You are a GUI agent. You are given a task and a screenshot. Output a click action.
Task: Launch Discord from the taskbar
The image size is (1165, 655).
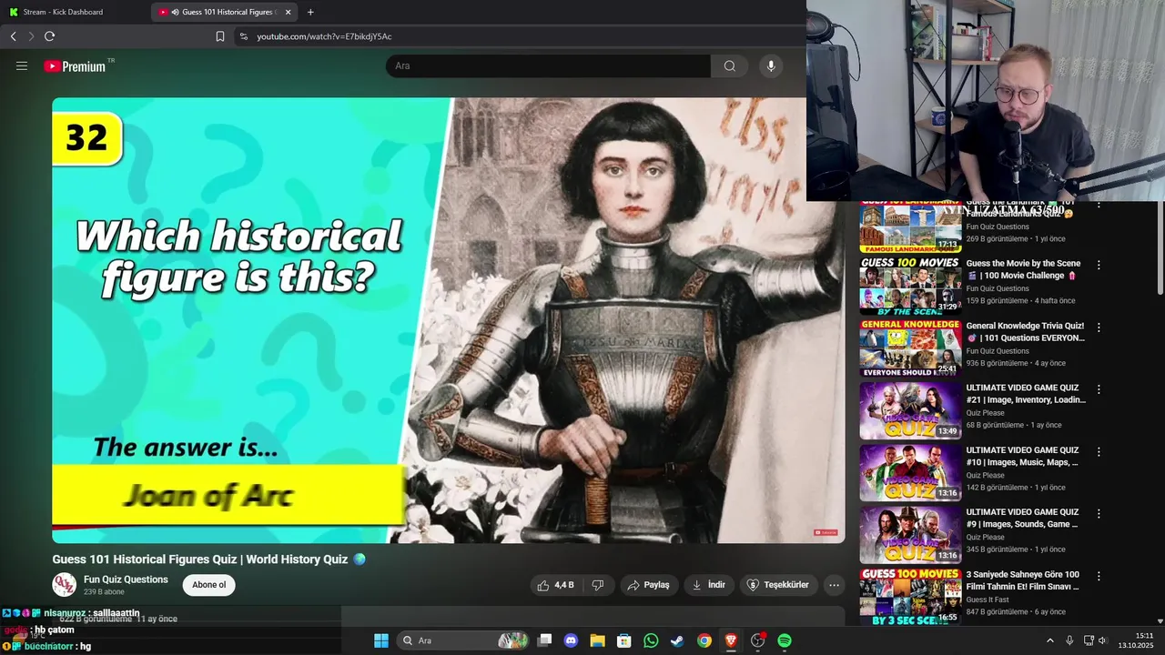[x=571, y=640]
